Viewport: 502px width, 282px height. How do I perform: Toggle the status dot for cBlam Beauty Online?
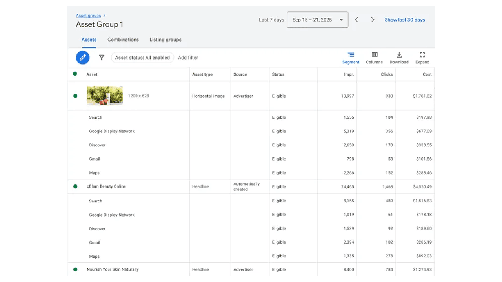coord(75,186)
